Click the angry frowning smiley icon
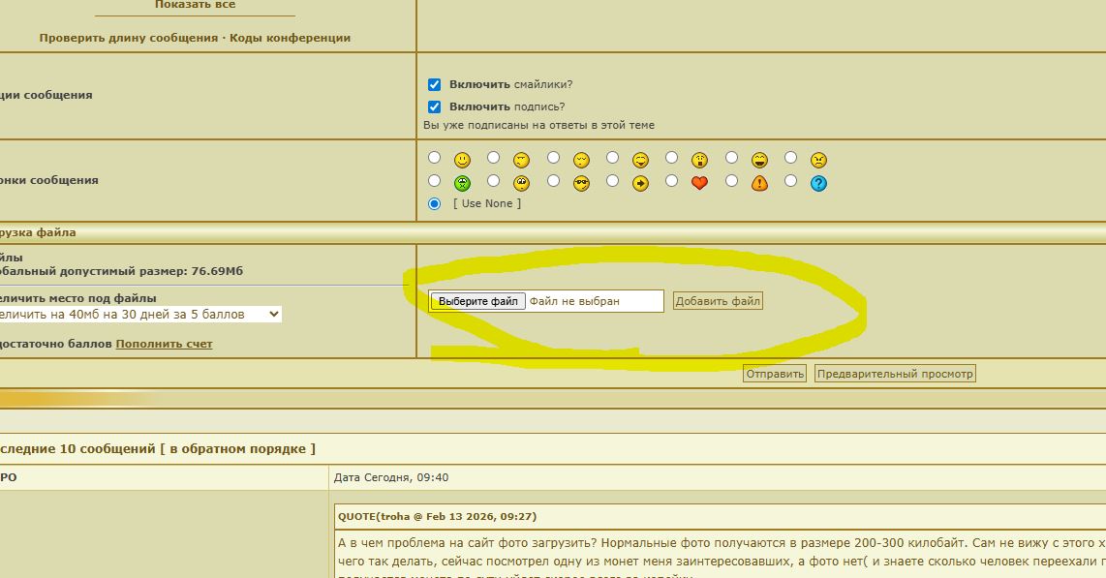This screenshot has height=578, width=1106. (x=818, y=160)
